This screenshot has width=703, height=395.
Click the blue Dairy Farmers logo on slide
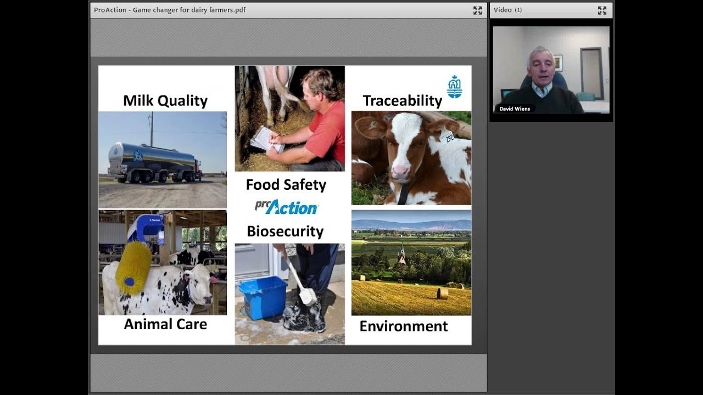[x=454, y=87]
